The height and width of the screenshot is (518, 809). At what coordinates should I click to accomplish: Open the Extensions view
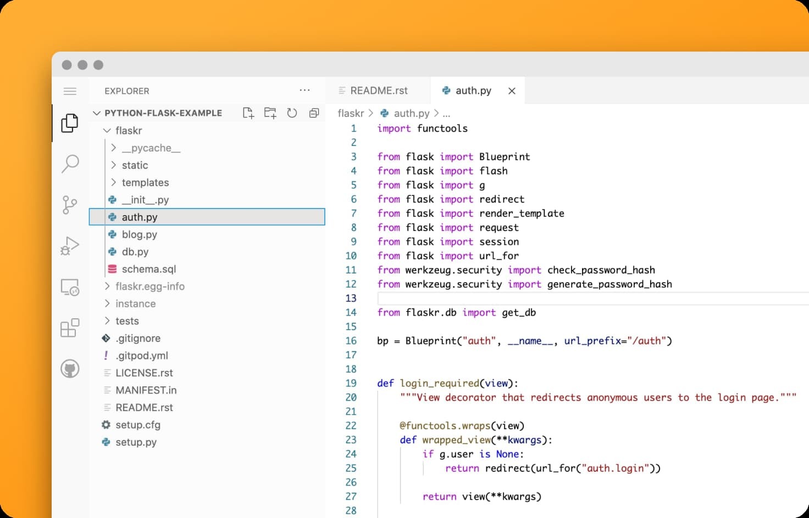click(x=70, y=328)
